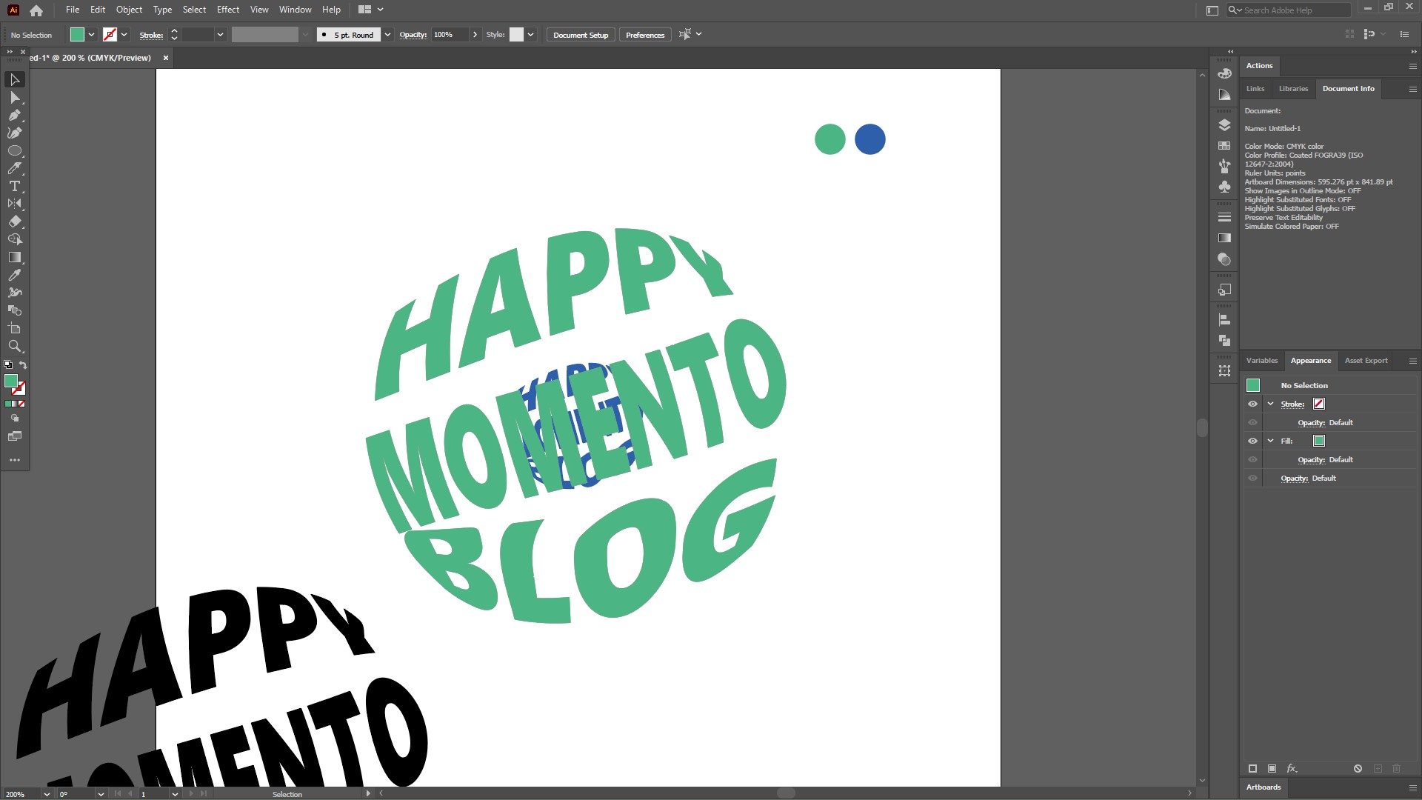Select the Selection arrow tool
1422x800 pixels.
[15, 79]
